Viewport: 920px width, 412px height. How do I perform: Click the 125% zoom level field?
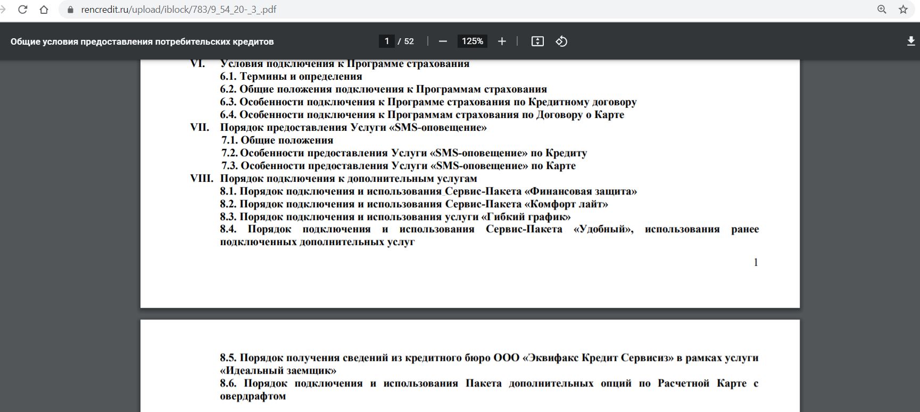pyautogui.click(x=473, y=41)
